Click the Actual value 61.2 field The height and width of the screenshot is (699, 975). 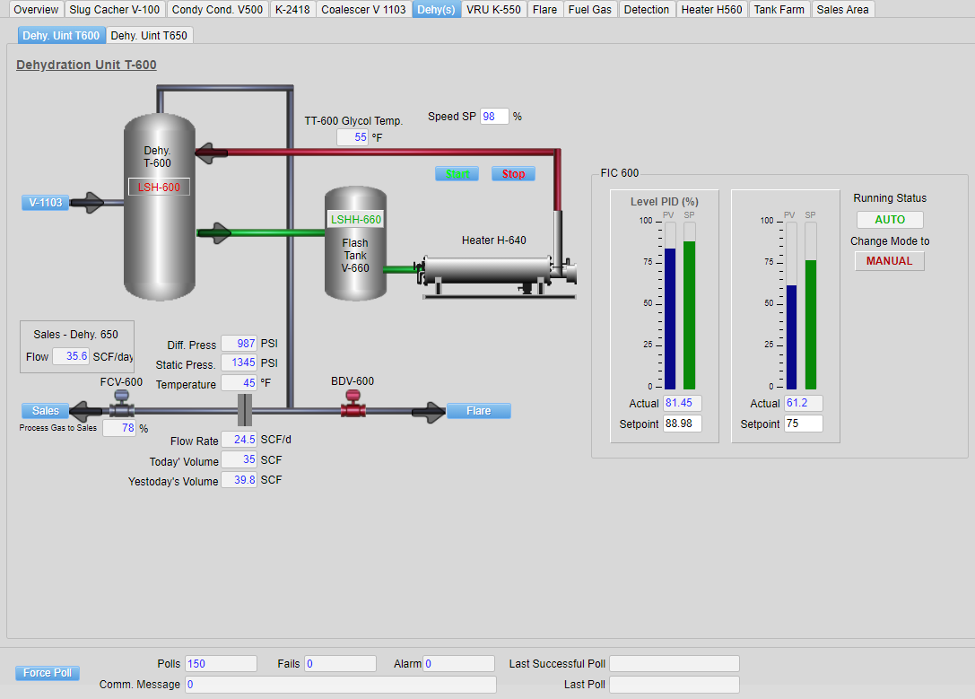[x=804, y=403]
